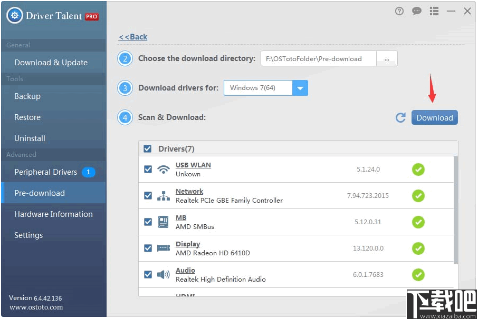Viewport: 478px width, 319px height.
Task: Open Peripheral Drivers section
Action: click(x=54, y=172)
